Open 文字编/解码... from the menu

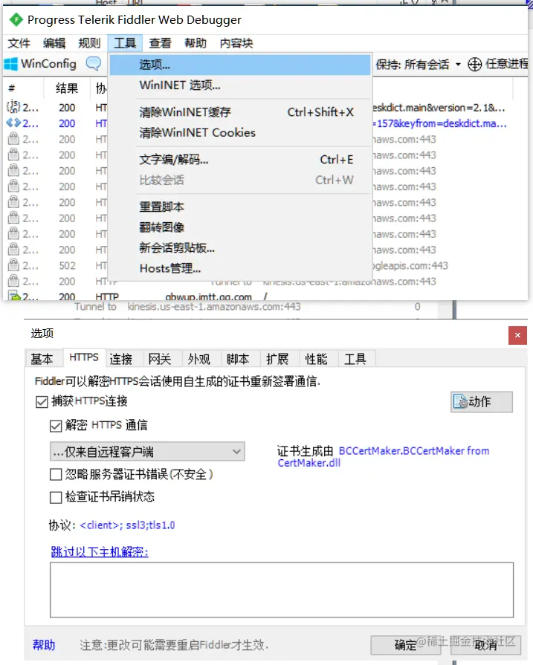(x=240, y=160)
